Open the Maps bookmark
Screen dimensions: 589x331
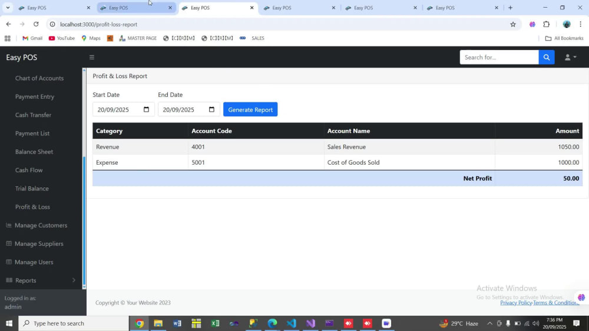pos(91,38)
